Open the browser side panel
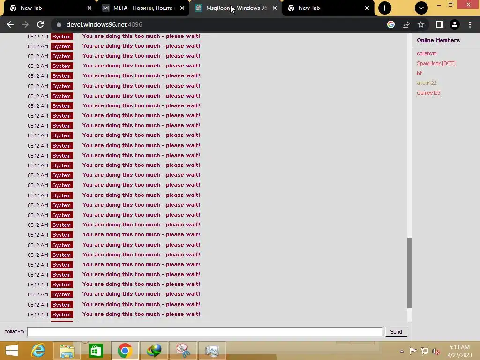The width and height of the screenshot is (480, 360). click(x=440, y=24)
